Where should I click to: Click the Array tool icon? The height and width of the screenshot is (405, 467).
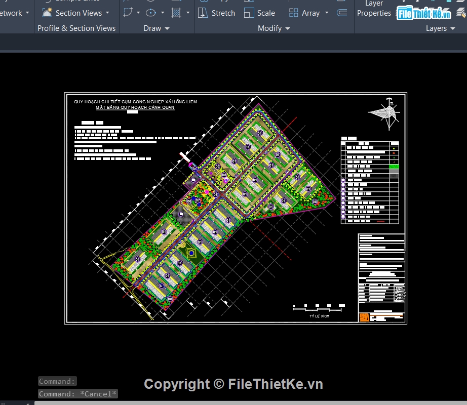pos(294,13)
